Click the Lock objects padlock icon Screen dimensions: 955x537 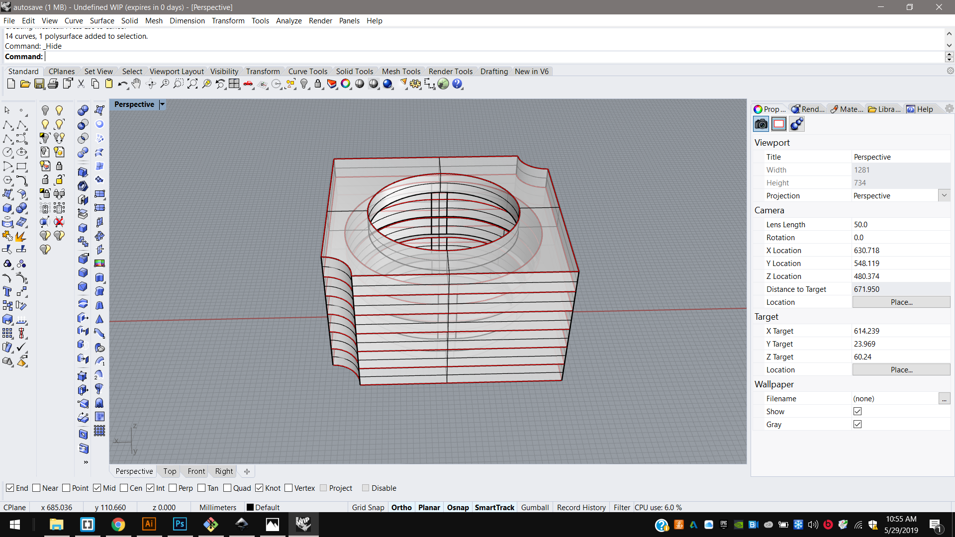tap(318, 84)
